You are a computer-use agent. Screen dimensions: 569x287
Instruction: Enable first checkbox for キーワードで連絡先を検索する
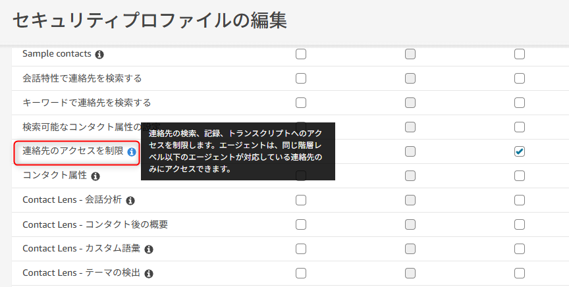click(x=301, y=103)
